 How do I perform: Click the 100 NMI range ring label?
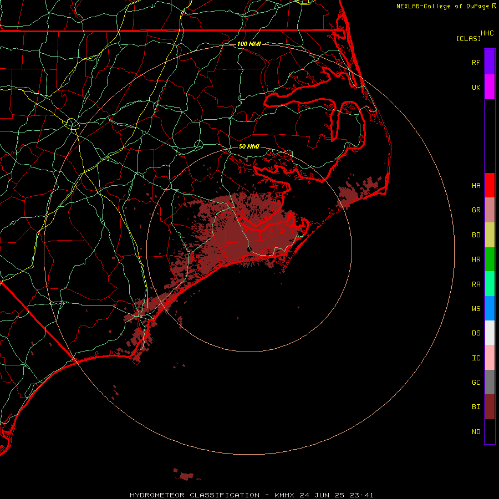click(x=249, y=44)
